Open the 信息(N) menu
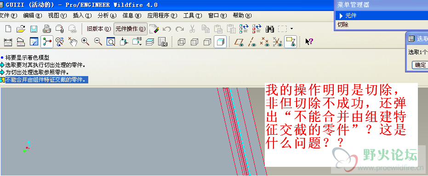Screen dimensions: 428x176 click(132, 16)
